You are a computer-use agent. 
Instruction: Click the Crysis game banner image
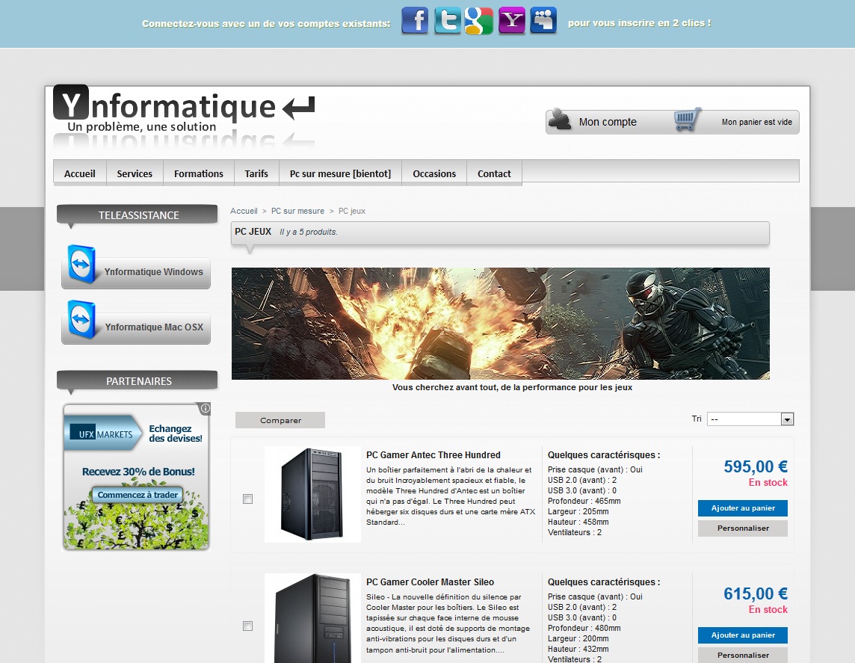click(x=501, y=324)
